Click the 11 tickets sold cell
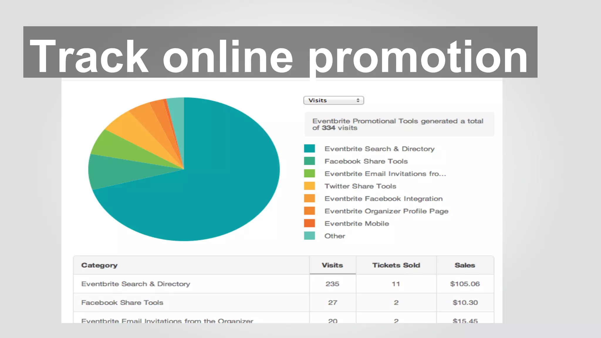601x338 pixels. (396, 284)
